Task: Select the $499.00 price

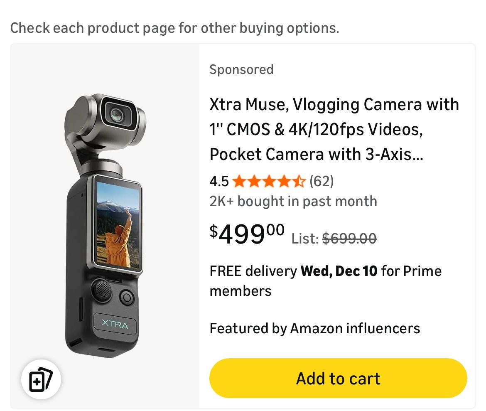Action: pyautogui.click(x=247, y=234)
